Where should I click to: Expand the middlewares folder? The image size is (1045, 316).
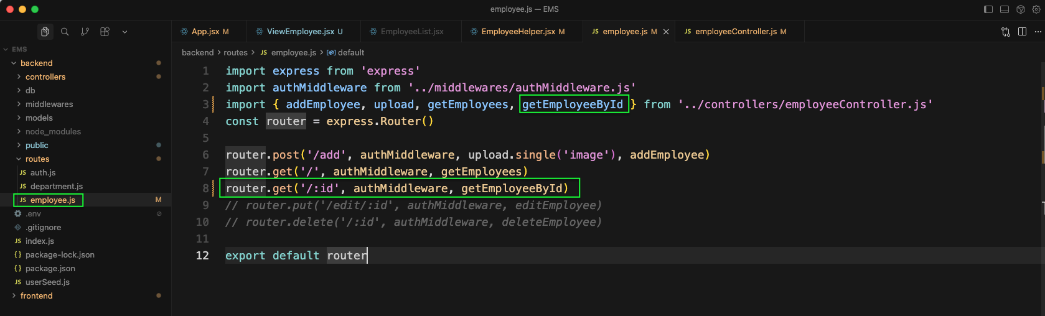coord(49,105)
